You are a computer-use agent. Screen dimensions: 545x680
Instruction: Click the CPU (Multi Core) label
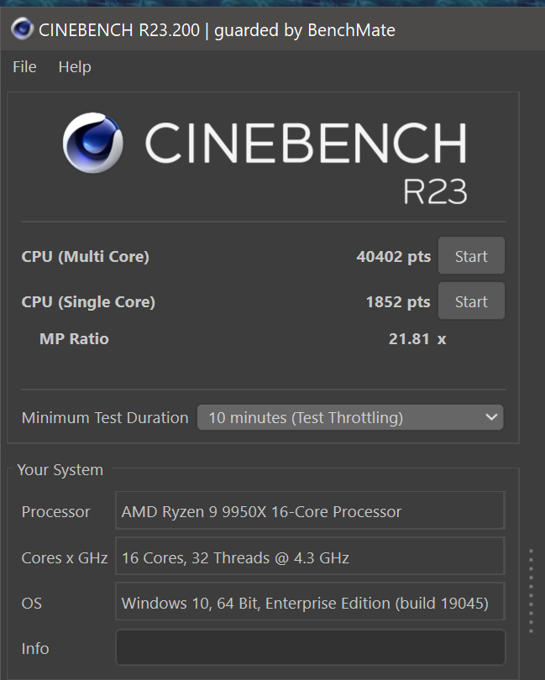(85, 257)
